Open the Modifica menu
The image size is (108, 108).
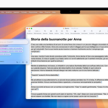(x=9, y=12)
